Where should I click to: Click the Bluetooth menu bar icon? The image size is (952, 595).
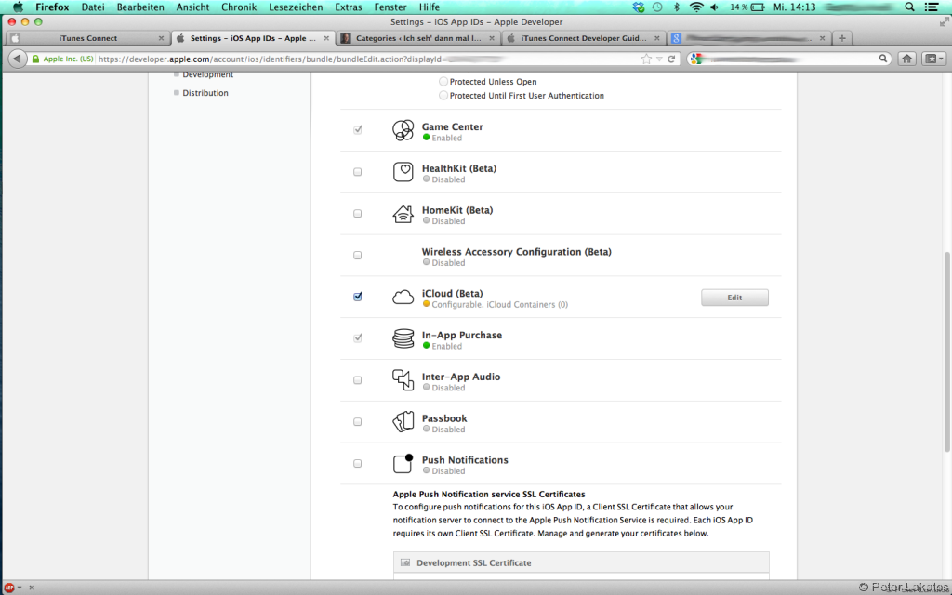click(677, 7)
